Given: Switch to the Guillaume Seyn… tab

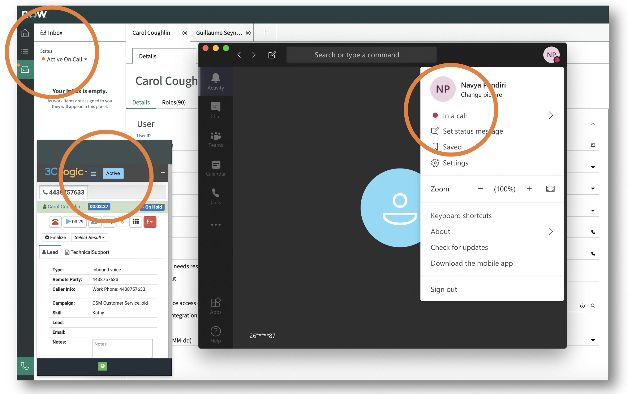Looking at the screenshot, I should click(x=219, y=33).
